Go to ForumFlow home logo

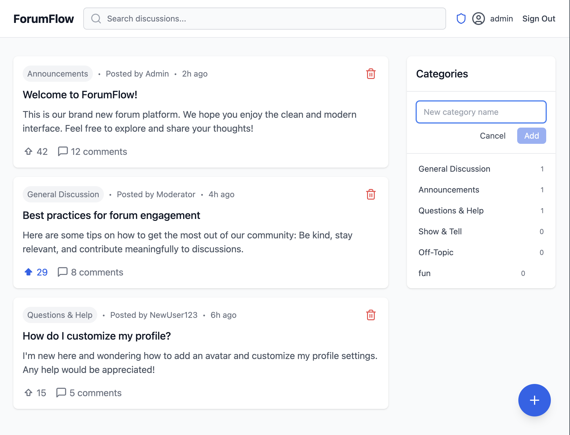[44, 19]
